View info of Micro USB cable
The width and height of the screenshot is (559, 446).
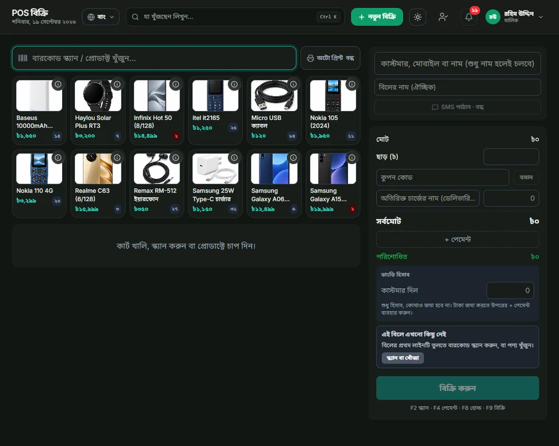(x=293, y=84)
